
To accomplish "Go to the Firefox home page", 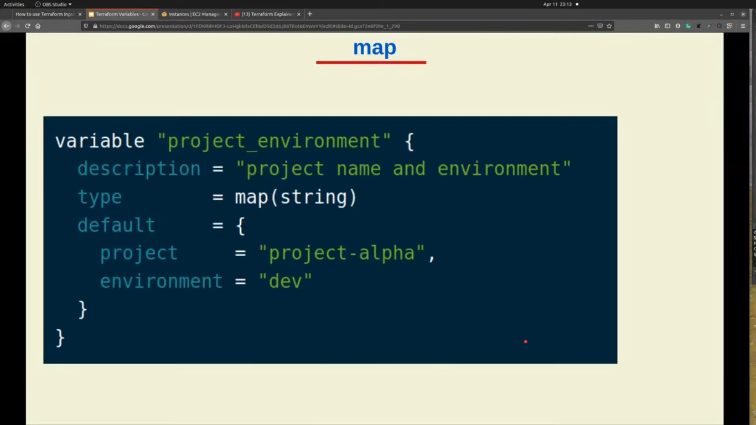I will 38,26.
